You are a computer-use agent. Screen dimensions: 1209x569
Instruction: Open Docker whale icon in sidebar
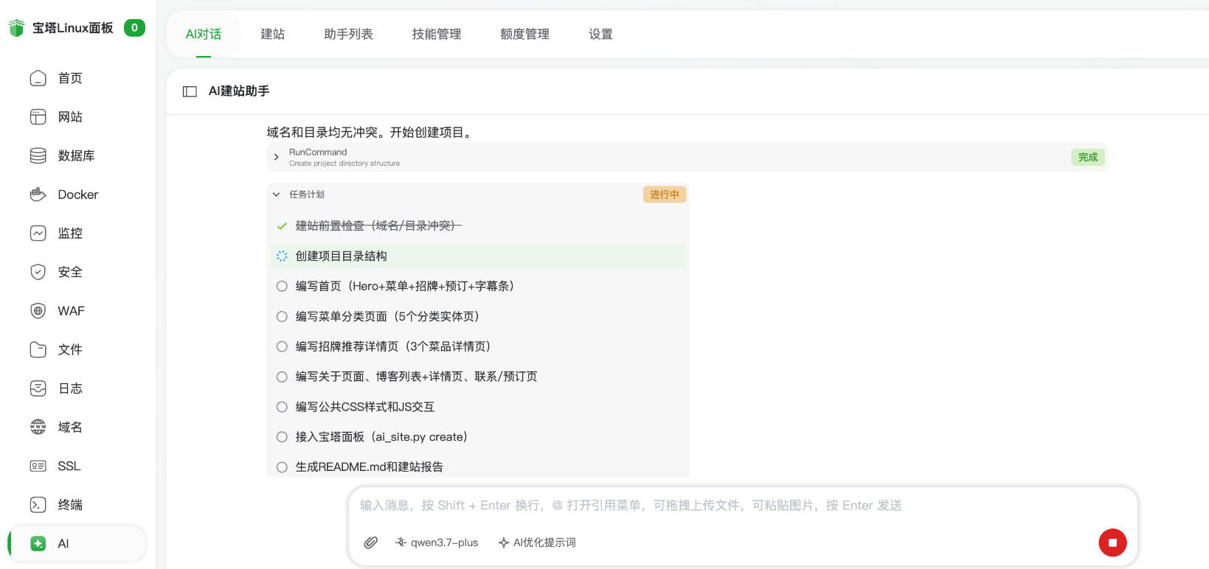(38, 195)
